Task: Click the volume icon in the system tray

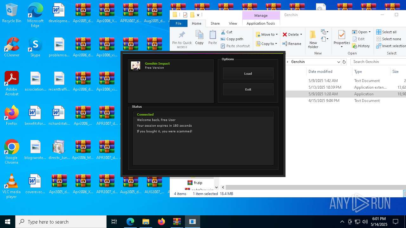Action: click(365, 222)
